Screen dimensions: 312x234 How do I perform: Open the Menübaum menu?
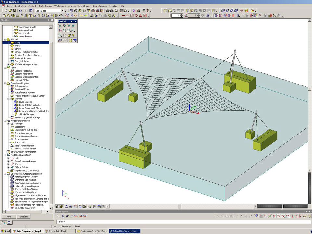tap(84, 6)
